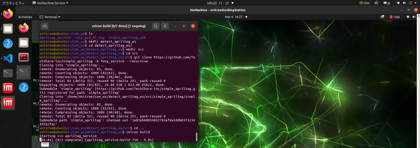Open the Help icon in the remote dock

click(23, 87)
